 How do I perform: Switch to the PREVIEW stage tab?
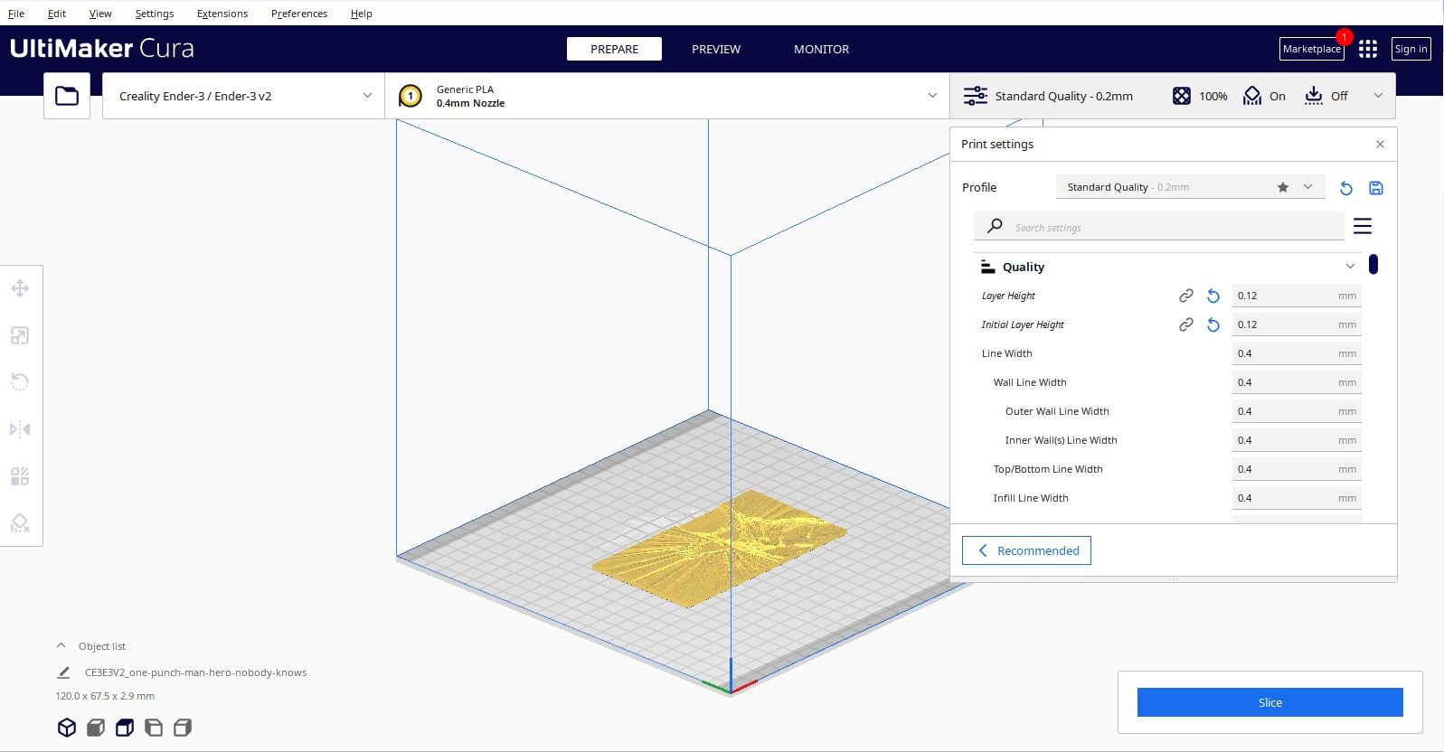point(716,49)
